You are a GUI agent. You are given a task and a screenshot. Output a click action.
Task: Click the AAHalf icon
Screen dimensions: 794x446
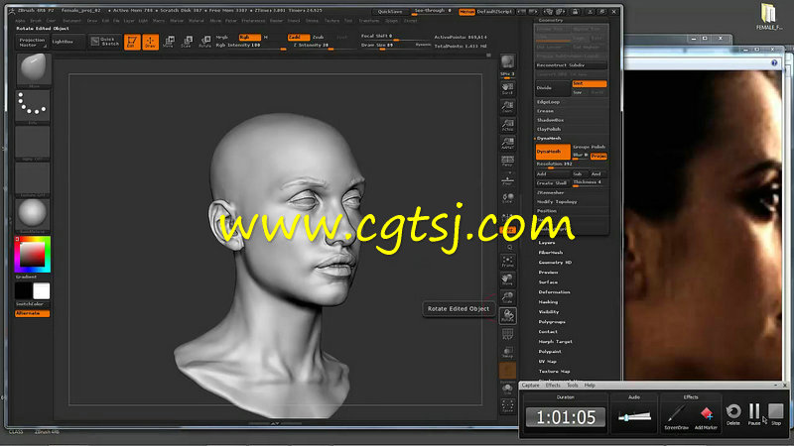click(507, 143)
